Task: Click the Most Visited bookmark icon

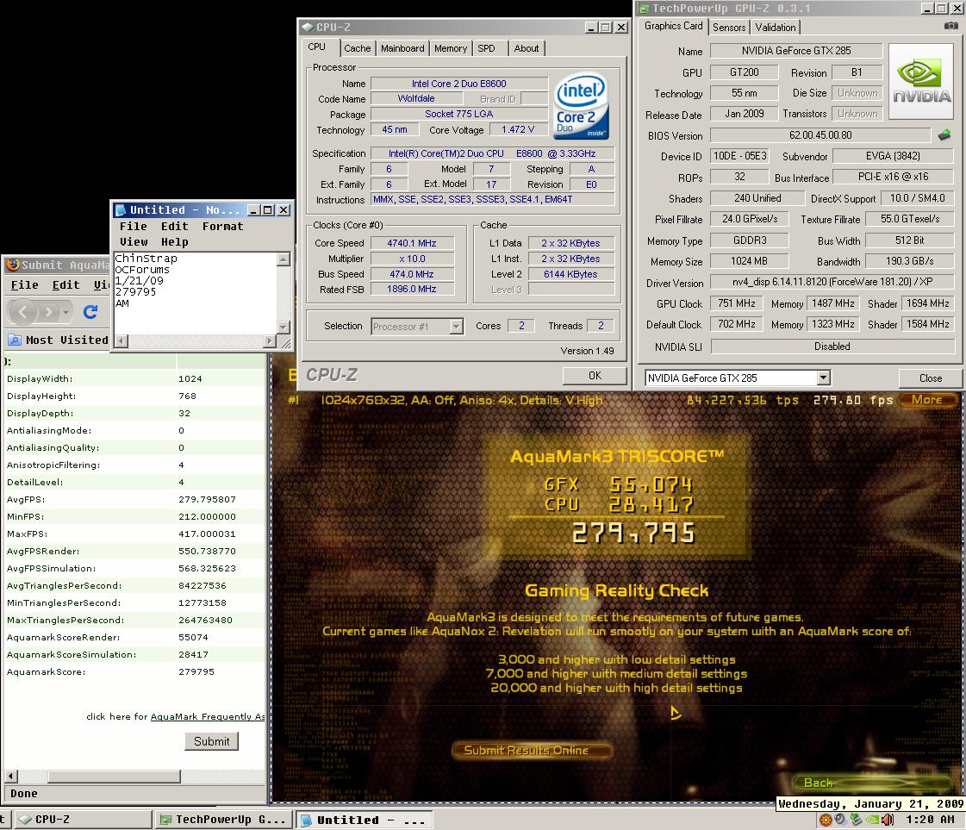Action: 14,340
